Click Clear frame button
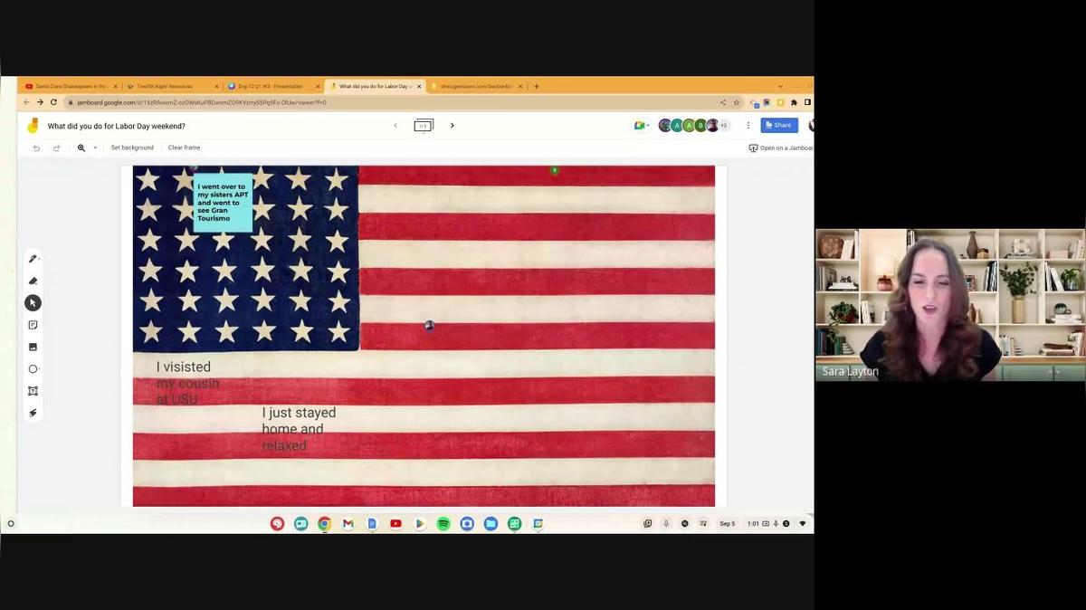 pos(184,148)
